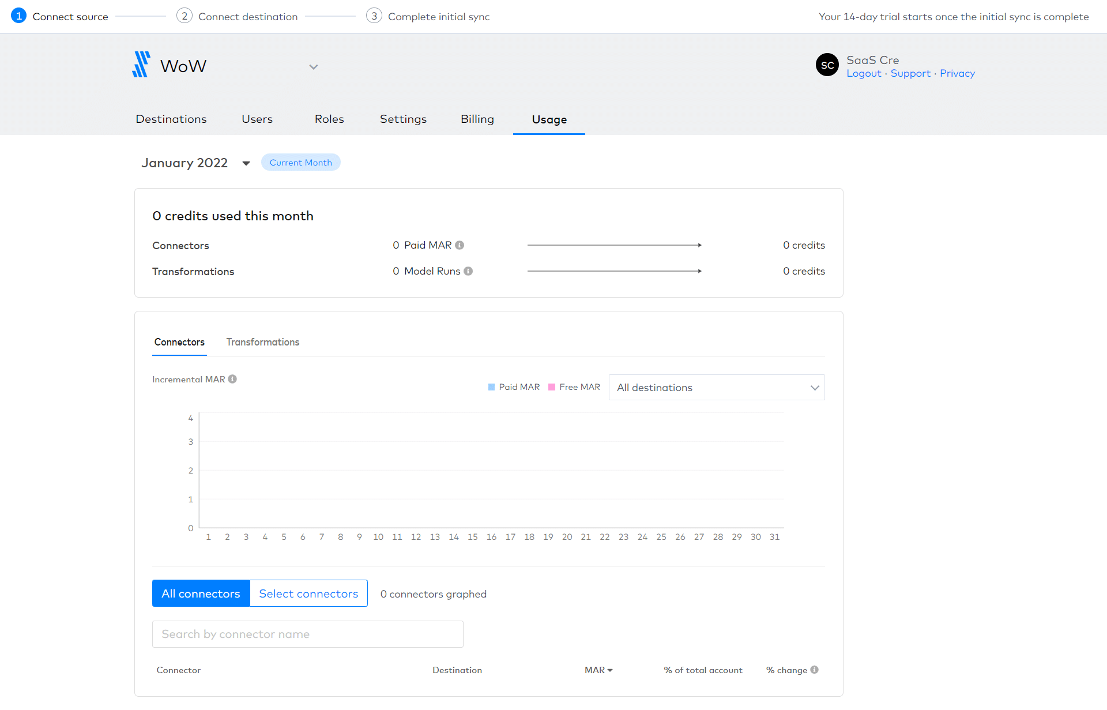Open the All destinations dropdown

(717, 388)
